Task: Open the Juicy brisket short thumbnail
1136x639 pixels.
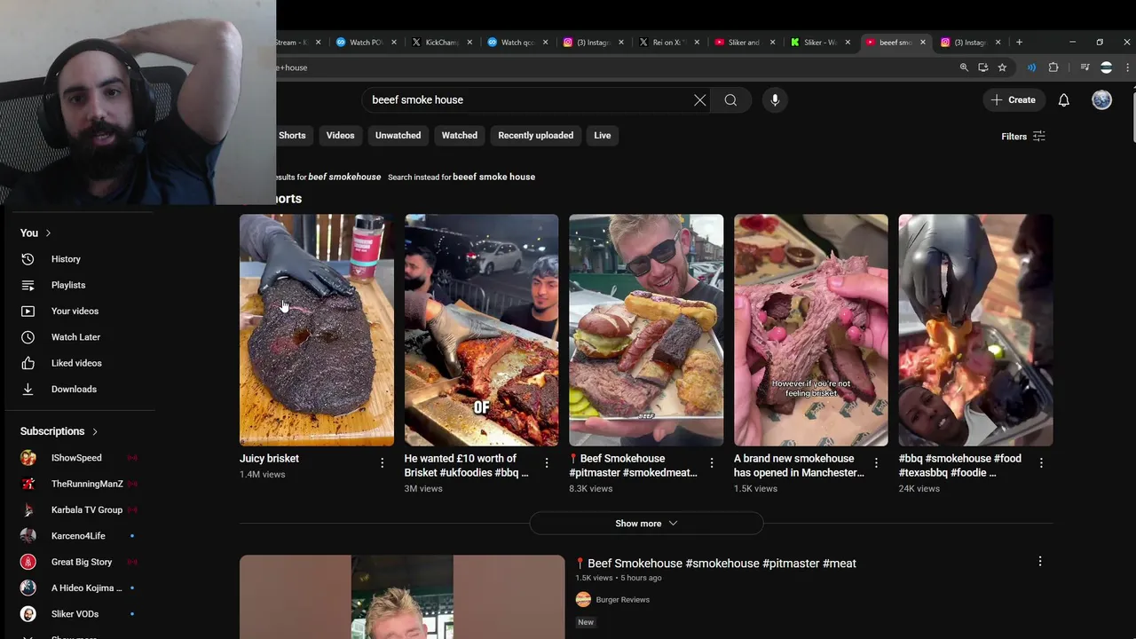Action: click(317, 330)
